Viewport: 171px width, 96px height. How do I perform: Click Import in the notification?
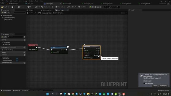[155, 86]
